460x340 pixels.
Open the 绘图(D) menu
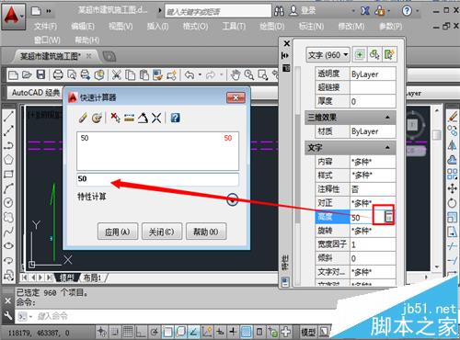point(272,27)
